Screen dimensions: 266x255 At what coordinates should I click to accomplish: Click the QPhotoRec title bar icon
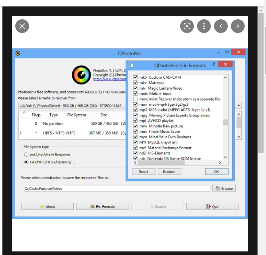coord(18,53)
